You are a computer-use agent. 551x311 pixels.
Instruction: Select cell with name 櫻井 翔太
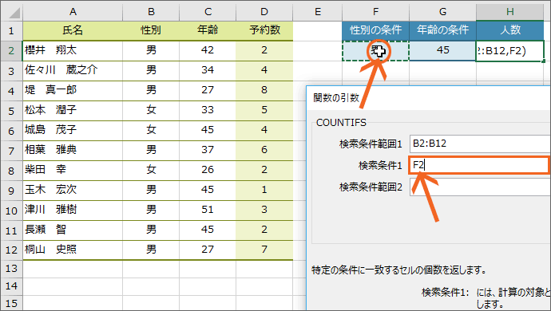coord(73,50)
